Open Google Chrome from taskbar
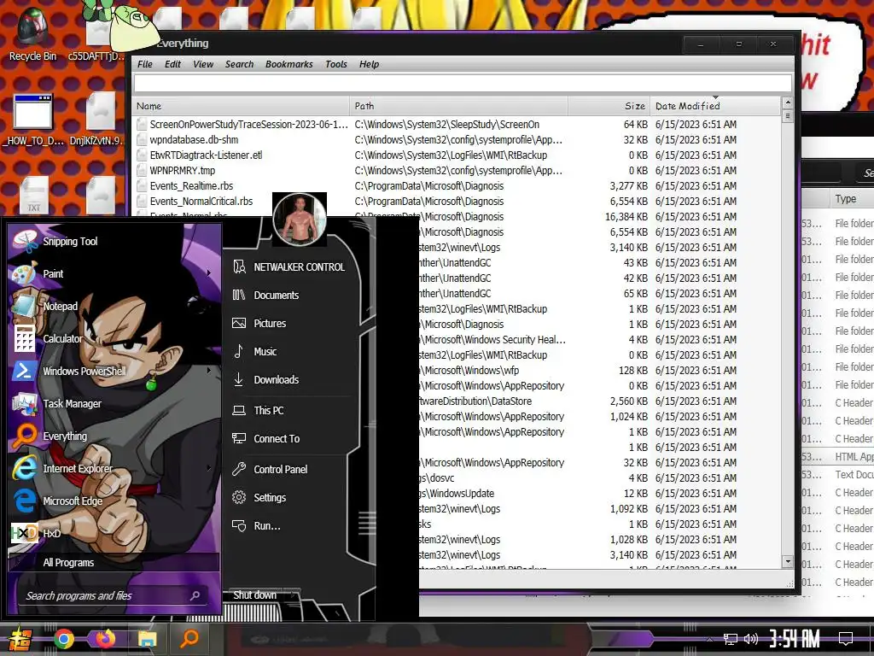The image size is (874, 656). coord(63,639)
